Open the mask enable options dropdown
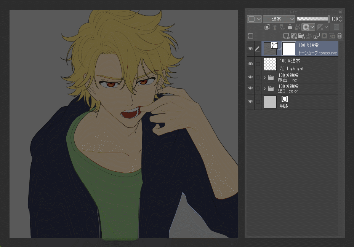The width and height of the screenshot is (354, 247). 312,27
